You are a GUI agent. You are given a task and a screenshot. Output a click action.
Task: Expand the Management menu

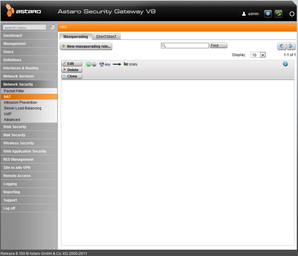29,44
